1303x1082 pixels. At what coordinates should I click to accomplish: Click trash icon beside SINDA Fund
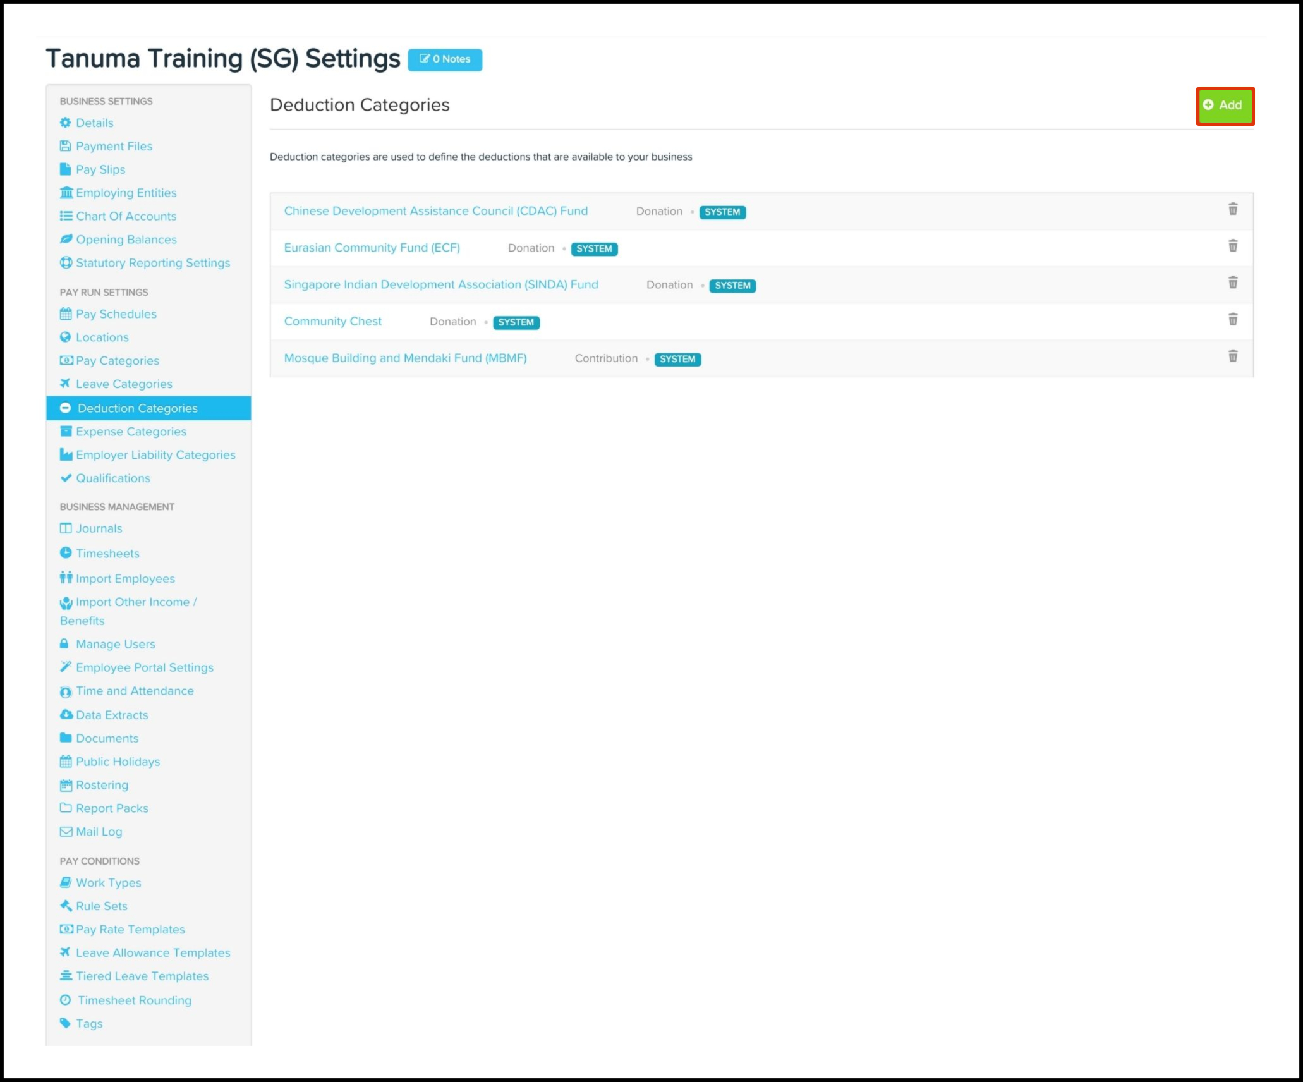point(1232,283)
